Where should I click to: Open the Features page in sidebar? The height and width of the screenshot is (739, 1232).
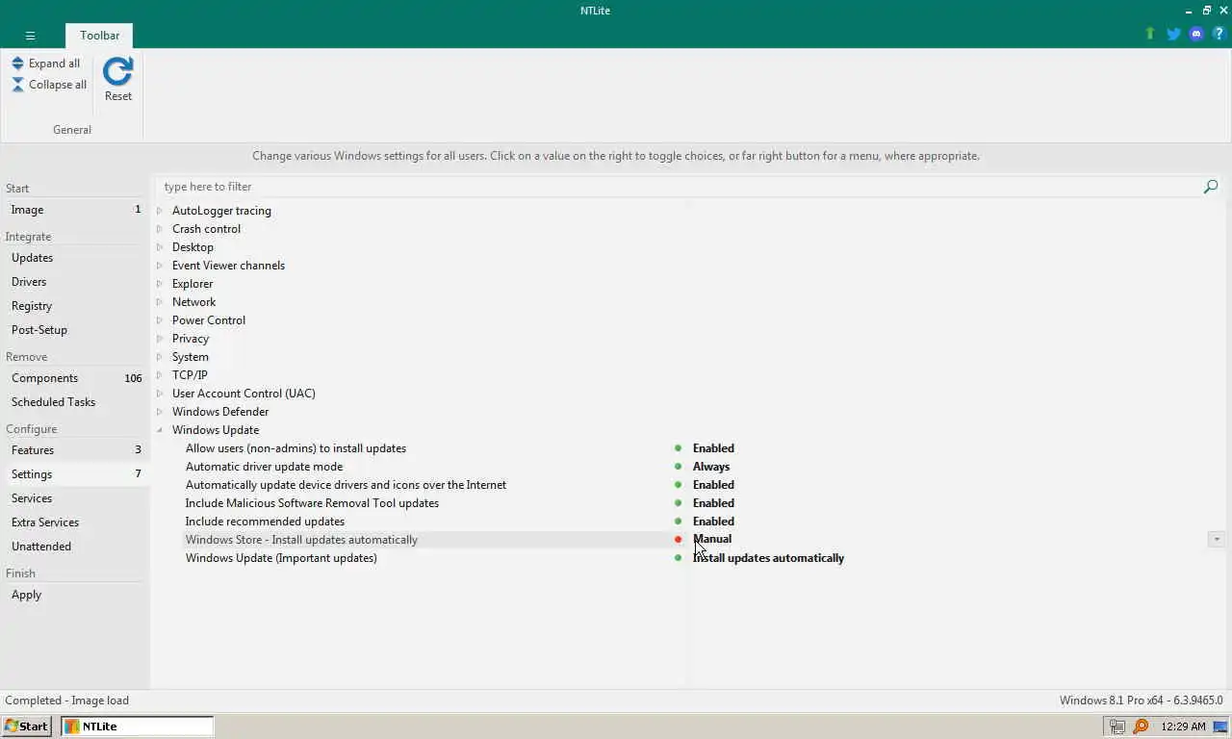pos(75,450)
